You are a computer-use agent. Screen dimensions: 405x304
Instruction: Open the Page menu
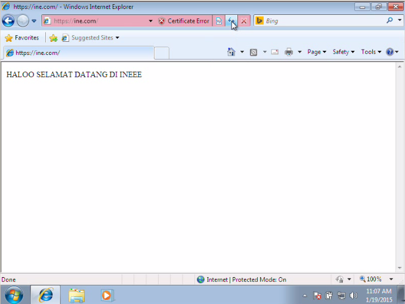point(317,52)
